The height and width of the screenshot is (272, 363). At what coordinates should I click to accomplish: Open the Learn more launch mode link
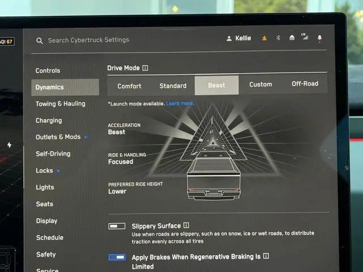tap(180, 103)
